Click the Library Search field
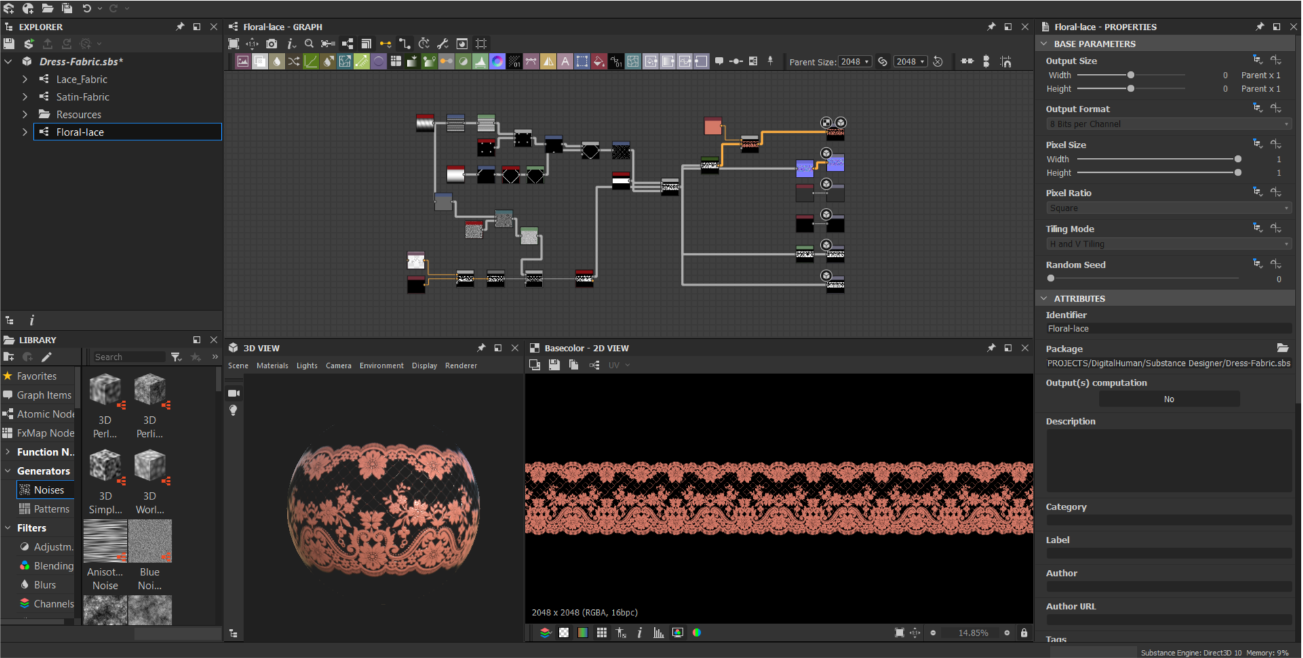The width and height of the screenshot is (1303, 658). pos(129,357)
